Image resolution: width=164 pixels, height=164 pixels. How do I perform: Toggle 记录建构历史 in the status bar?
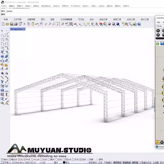tap(146, 162)
